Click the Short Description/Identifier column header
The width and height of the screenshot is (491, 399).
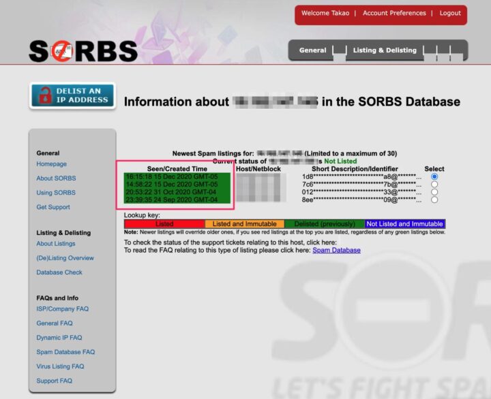[355, 169]
